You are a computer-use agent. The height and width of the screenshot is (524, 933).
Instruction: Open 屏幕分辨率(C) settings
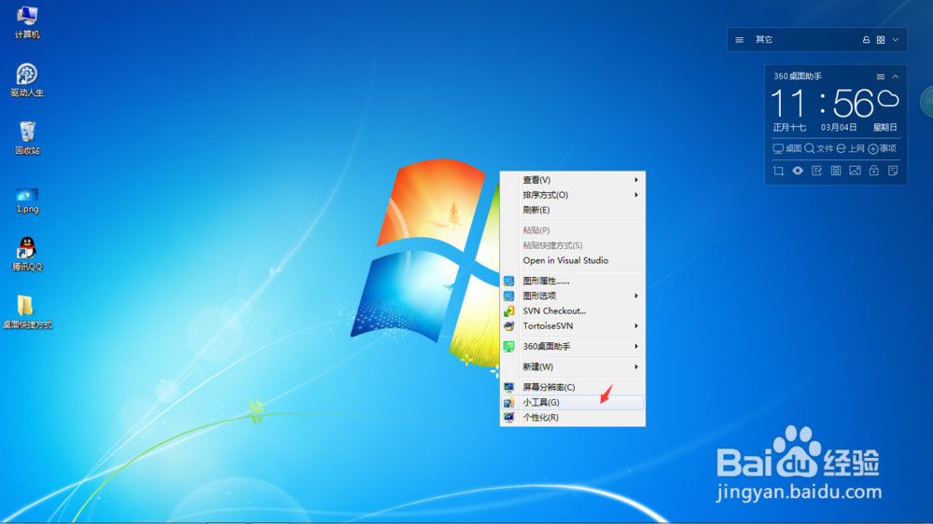pos(573,387)
